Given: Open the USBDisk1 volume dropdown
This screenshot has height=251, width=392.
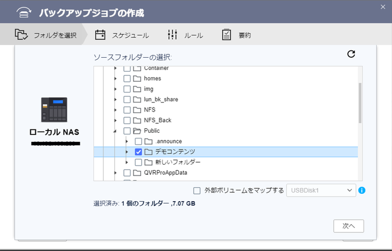Looking at the screenshot, I should (x=321, y=190).
